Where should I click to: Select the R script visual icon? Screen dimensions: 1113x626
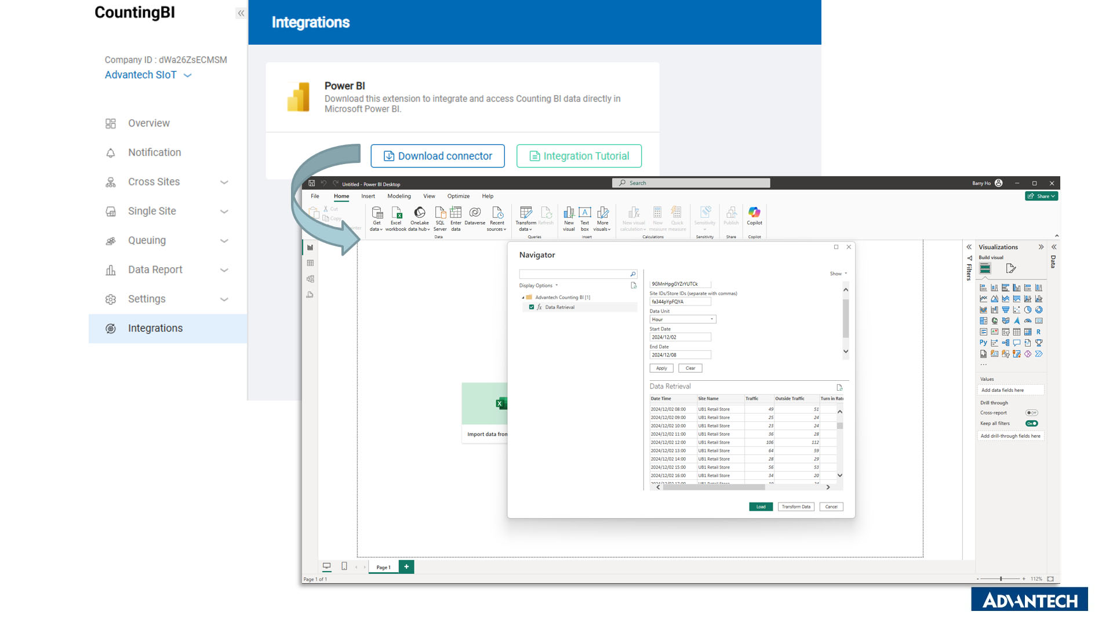pos(1039,332)
